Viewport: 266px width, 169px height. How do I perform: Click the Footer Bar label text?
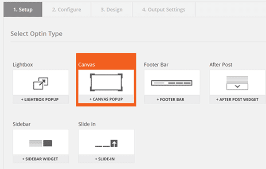156,65
